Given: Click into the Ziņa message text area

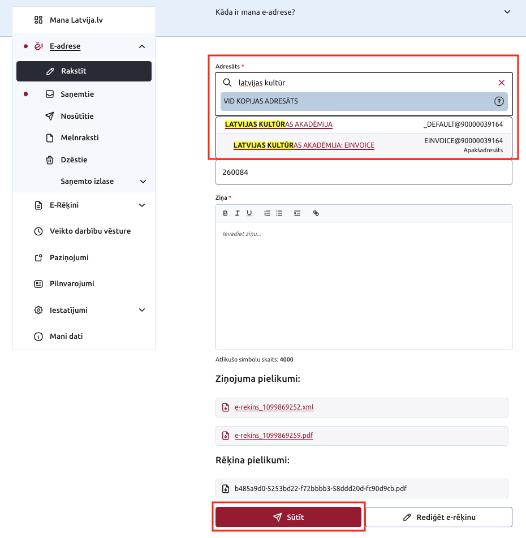Looking at the screenshot, I should click(x=364, y=286).
